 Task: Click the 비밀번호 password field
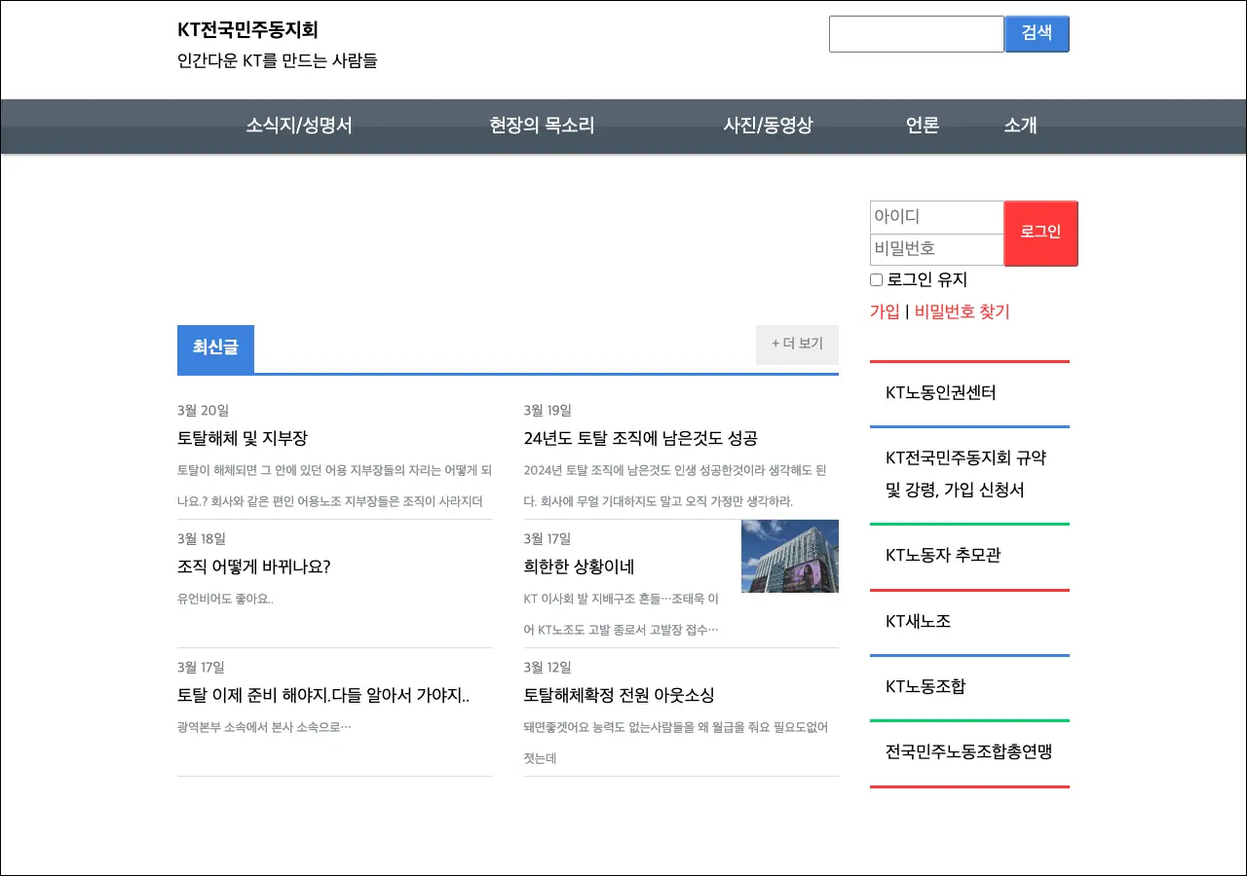pyautogui.click(x=936, y=249)
